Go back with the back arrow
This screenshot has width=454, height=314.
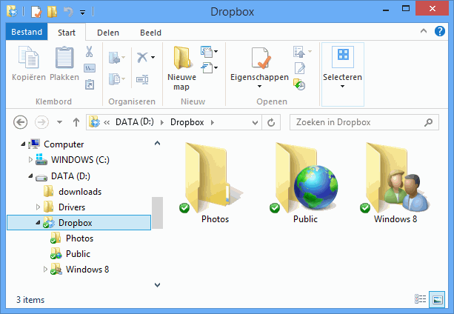20,122
